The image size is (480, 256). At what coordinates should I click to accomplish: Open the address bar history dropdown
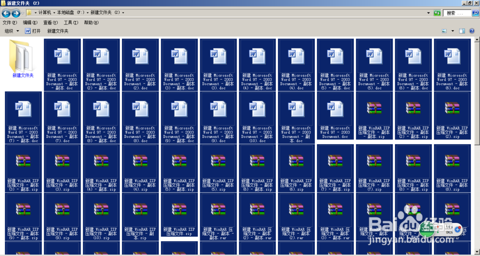429,13
